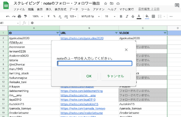Open the borders tool
The width and height of the screenshot is (181, 117).
coord(153,16)
